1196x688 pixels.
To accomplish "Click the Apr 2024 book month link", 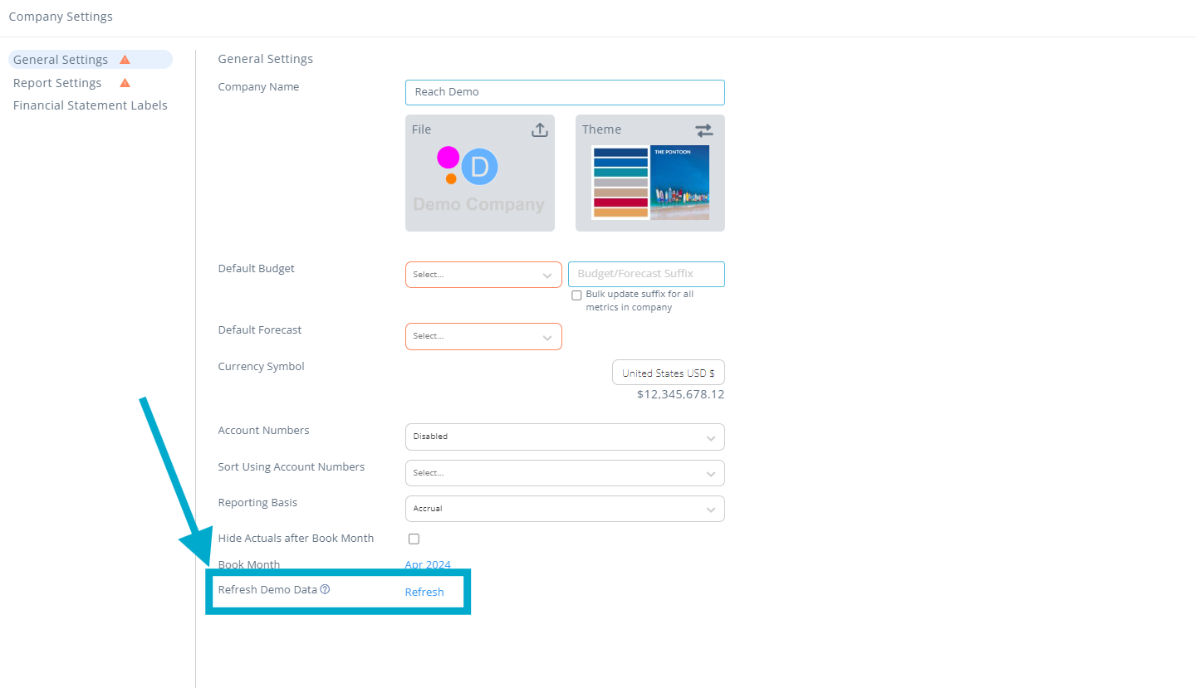I will click(428, 564).
